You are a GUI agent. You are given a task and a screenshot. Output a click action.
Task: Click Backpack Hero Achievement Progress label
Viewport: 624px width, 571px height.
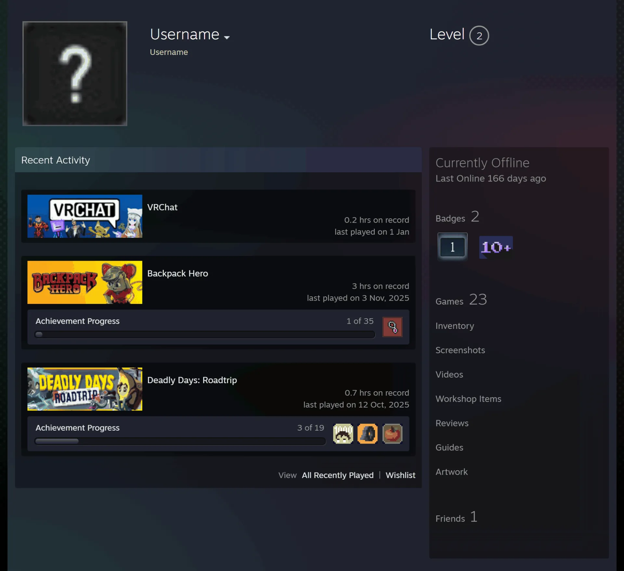[78, 321]
